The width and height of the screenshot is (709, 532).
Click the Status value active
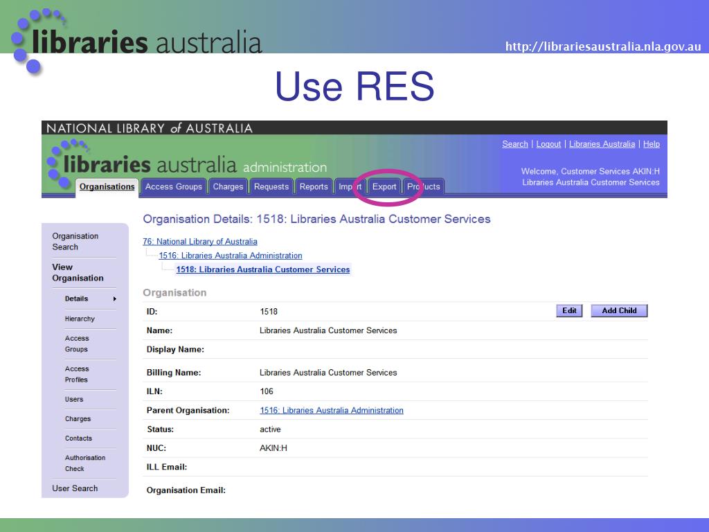click(271, 429)
